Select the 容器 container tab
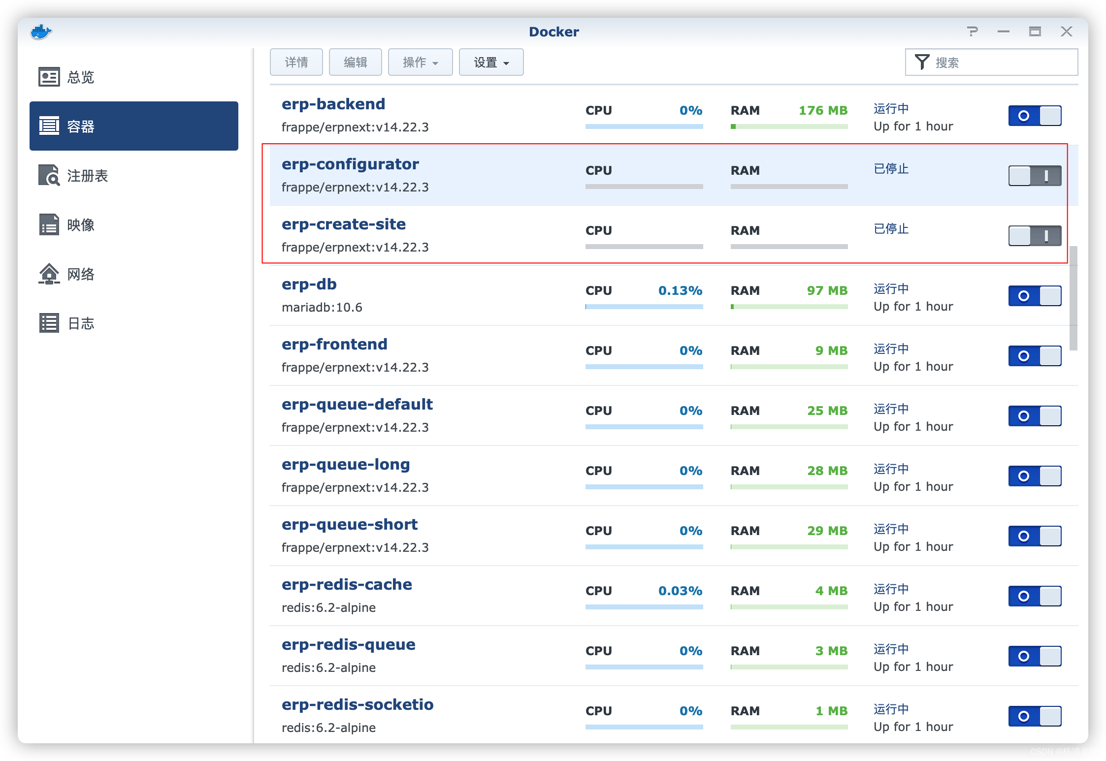Image resolution: width=1106 pixels, height=761 pixels. (134, 127)
